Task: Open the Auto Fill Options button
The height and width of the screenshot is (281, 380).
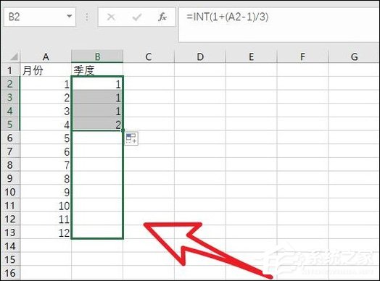Action: tap(131, 138)
